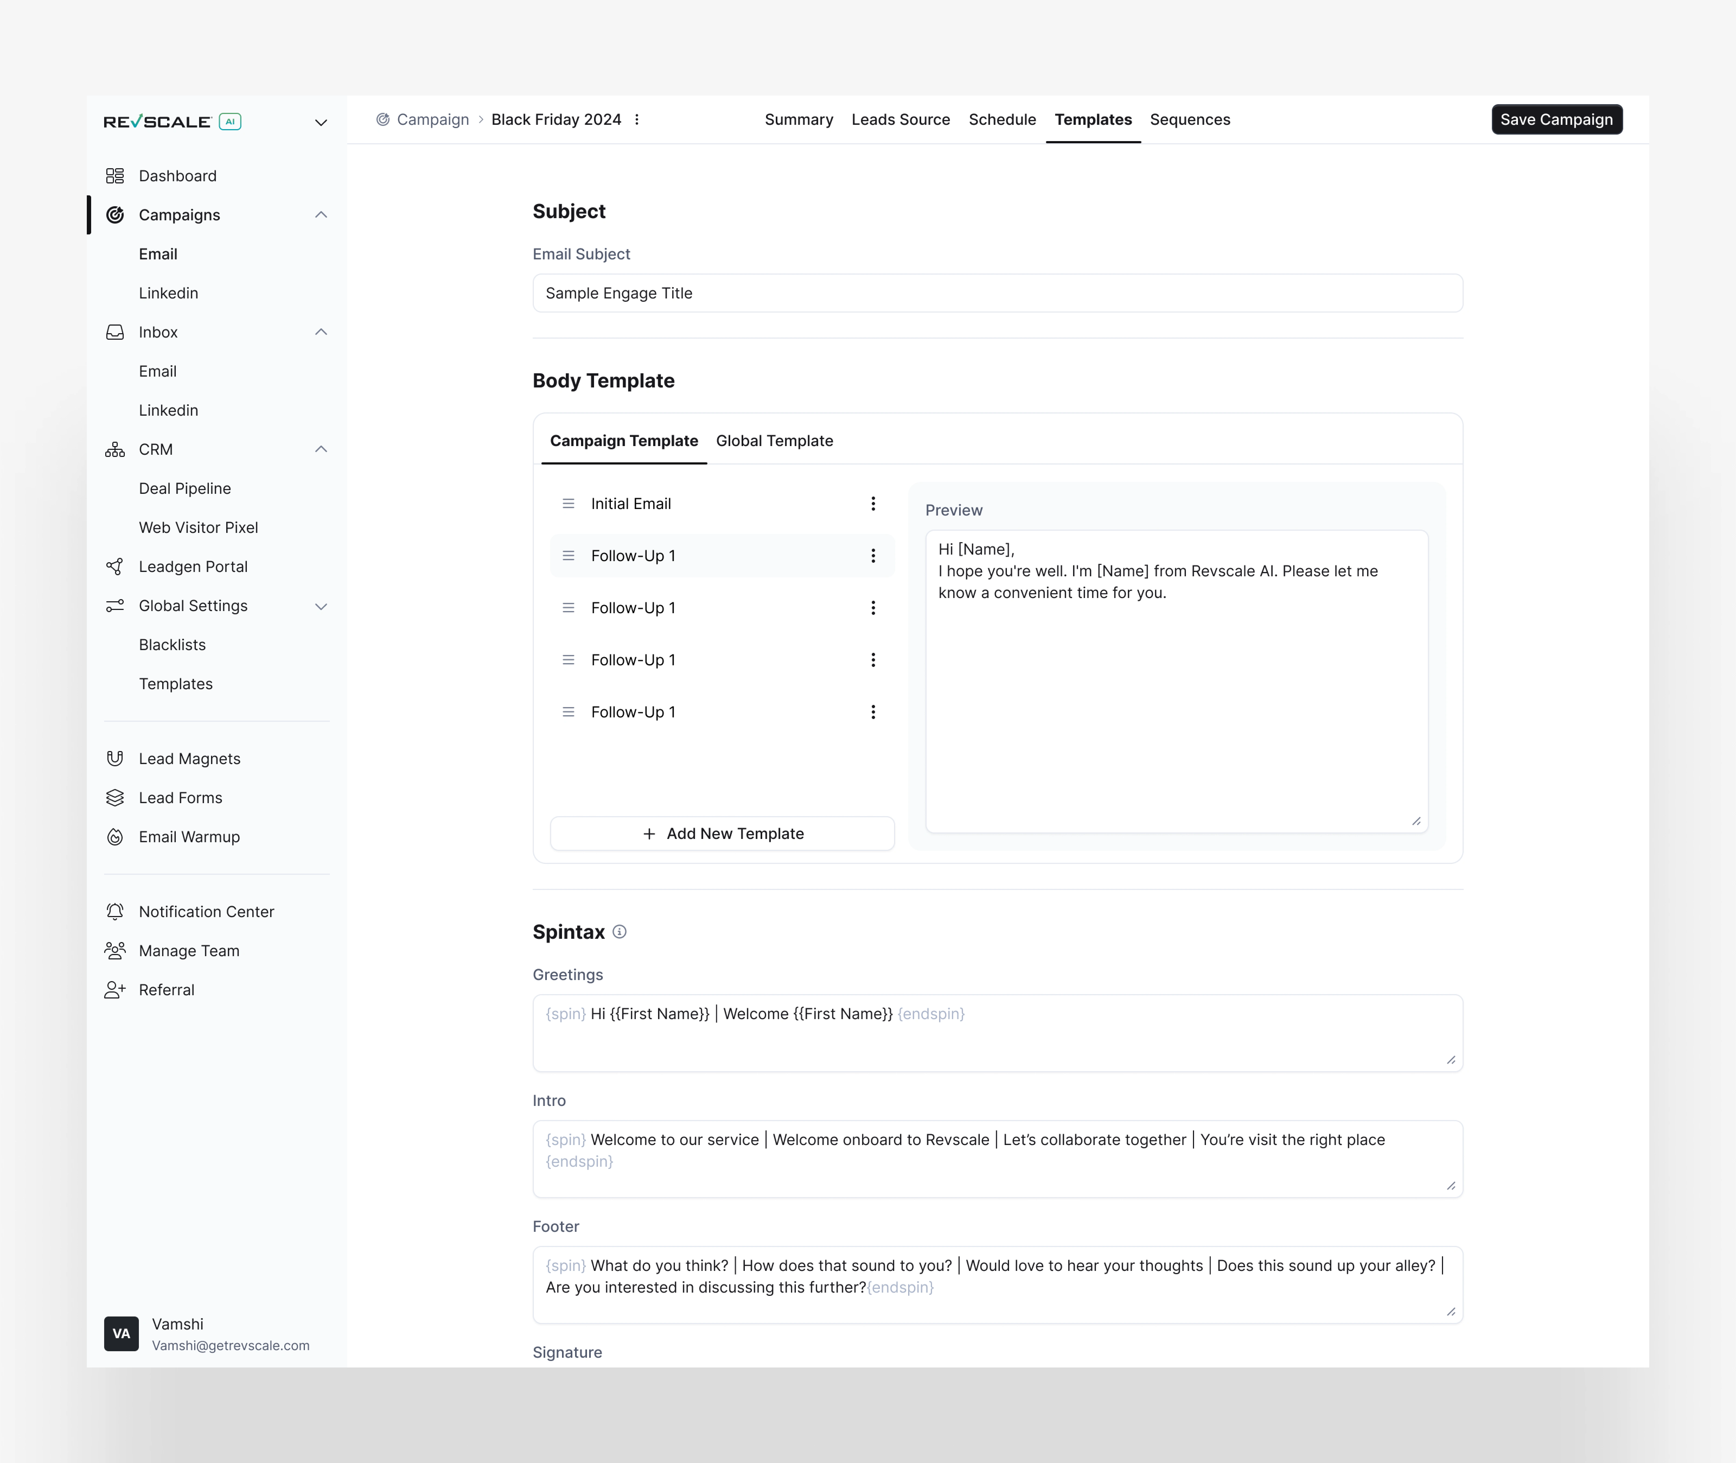Go to Deal Pipeline
The height and width of the screenshot is (1463, 1736).
(185, 488)
